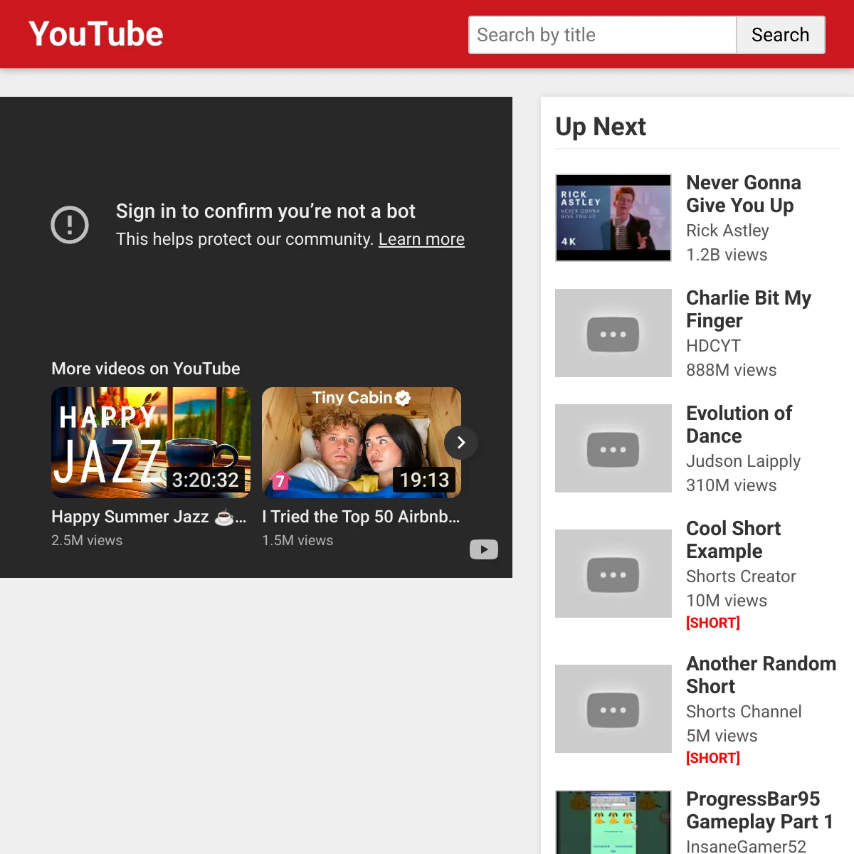Click the Another Random Short placeholder thumbnail
Image resolution: width=854 pixels, height=854 pixels.
coord(613,709)
